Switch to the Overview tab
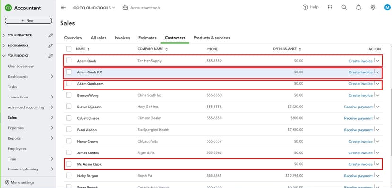This screenshot has width=392, height=188. pos(73,38)
